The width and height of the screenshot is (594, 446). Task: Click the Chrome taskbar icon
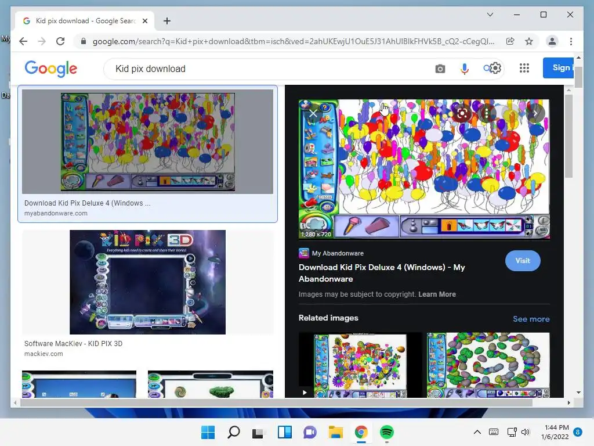pos(361,432)
